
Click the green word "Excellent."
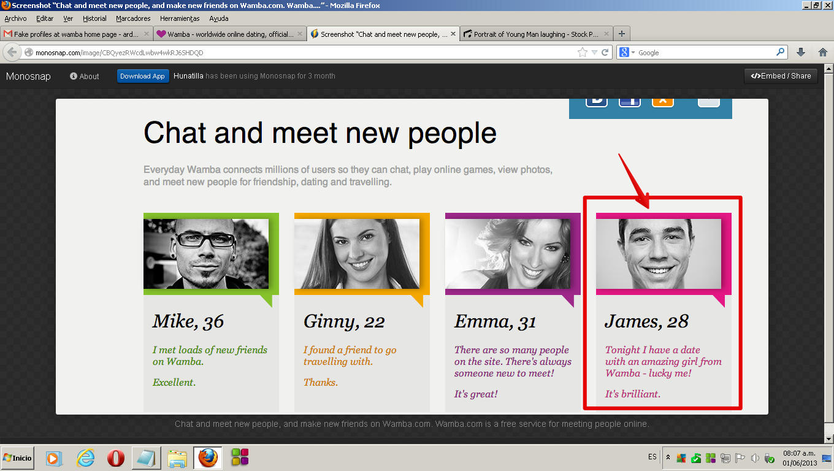[174, 382]
